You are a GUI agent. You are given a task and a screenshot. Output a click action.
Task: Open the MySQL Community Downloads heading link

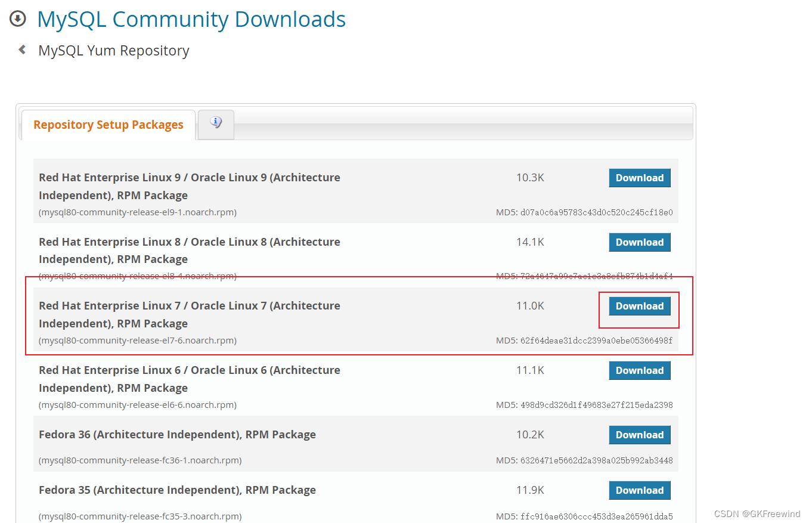[x=191, y=19]
